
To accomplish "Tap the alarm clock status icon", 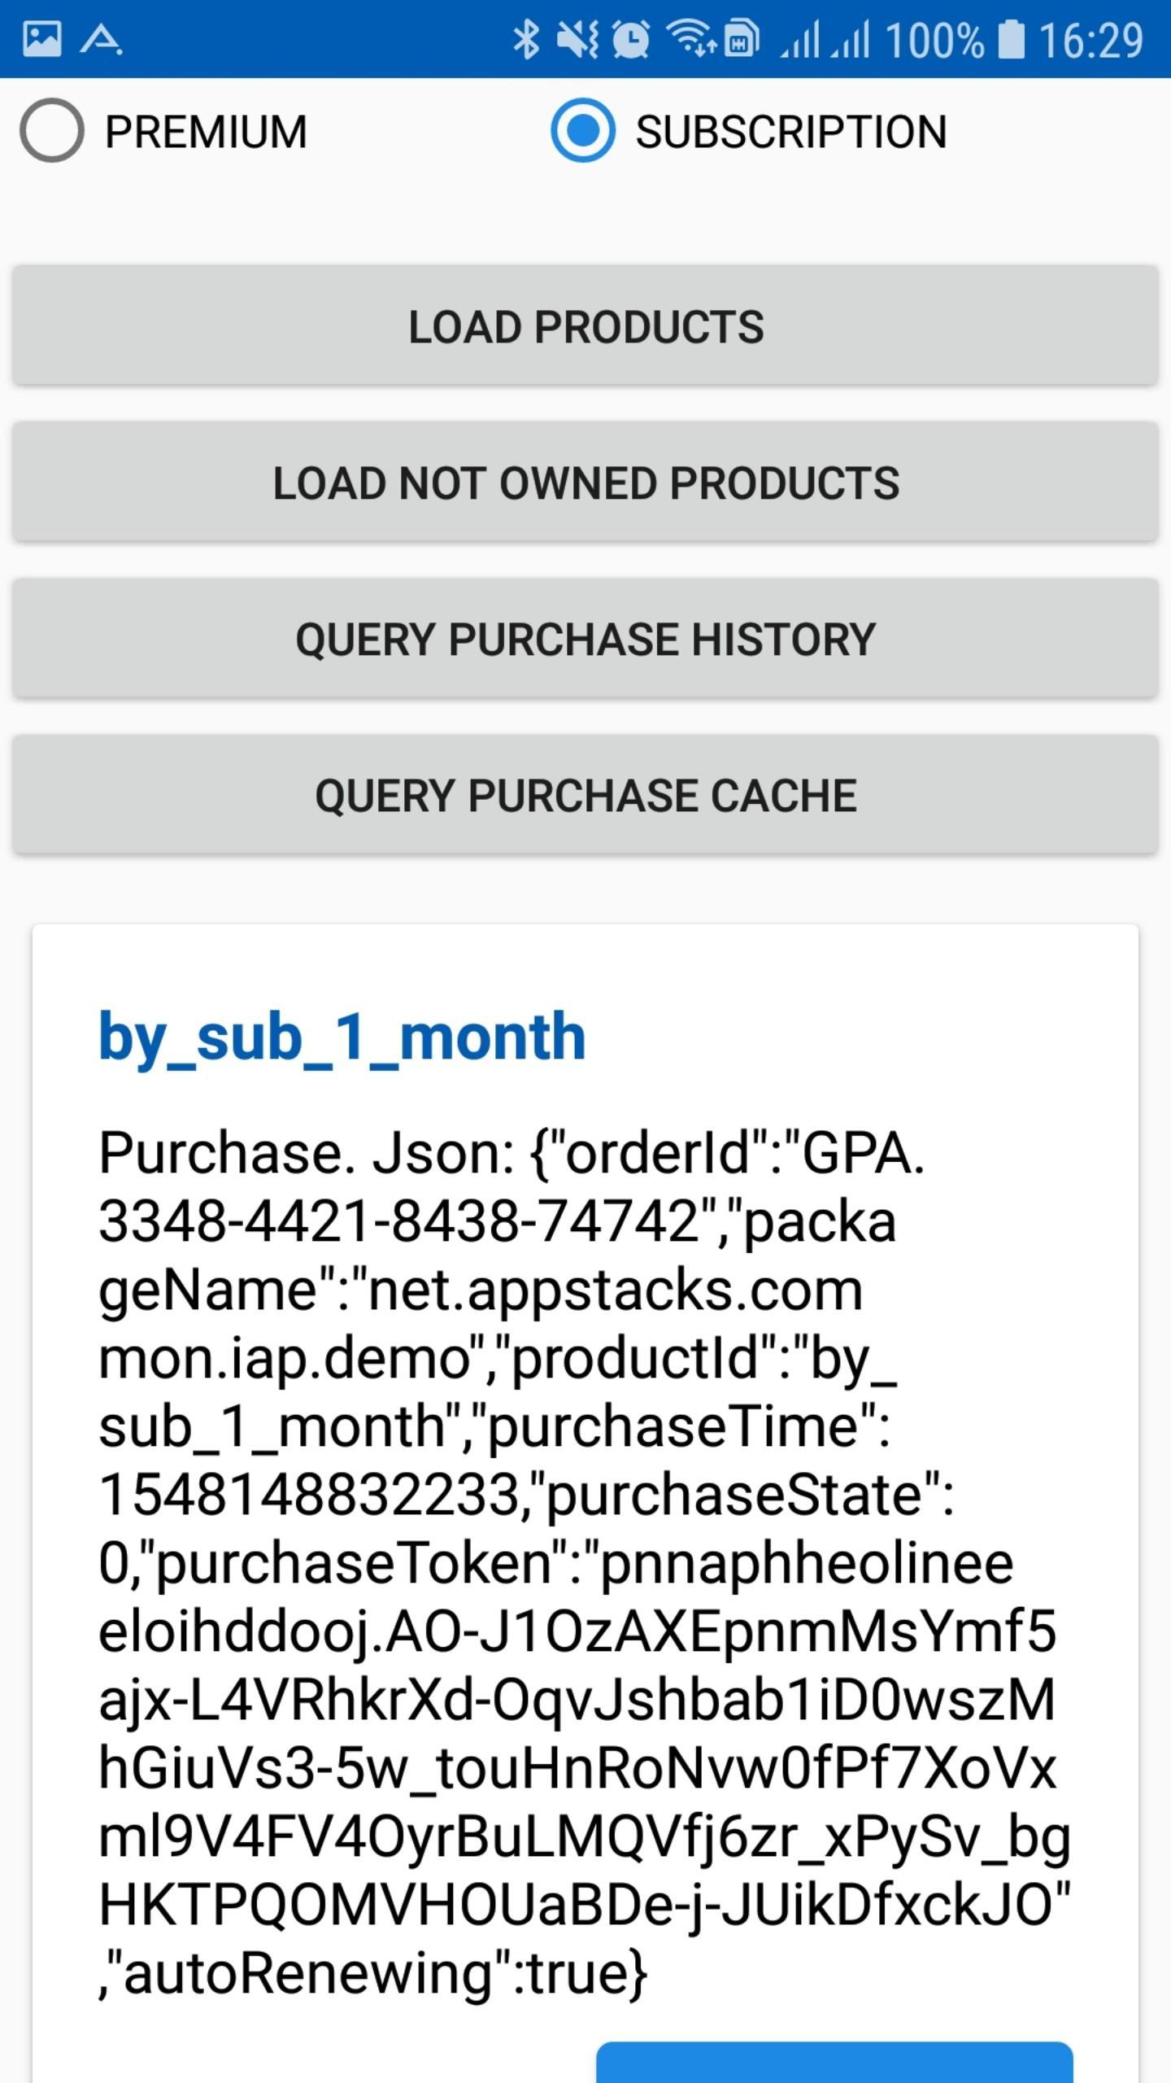I will click(x=630, y=39).
